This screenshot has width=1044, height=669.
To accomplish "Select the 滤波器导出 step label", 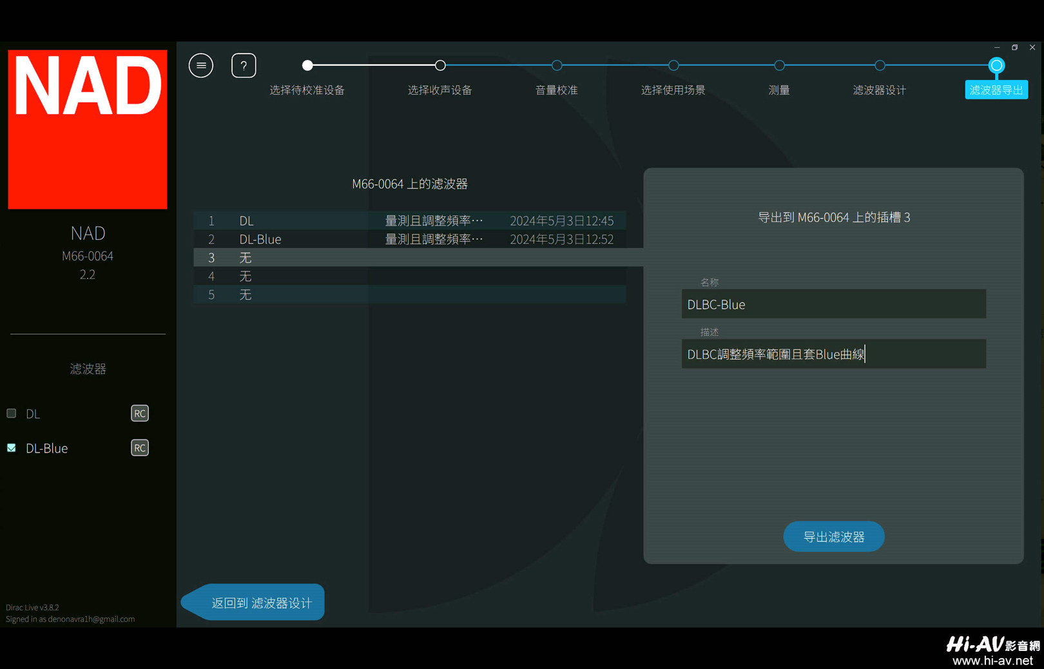I will [996, 90].
